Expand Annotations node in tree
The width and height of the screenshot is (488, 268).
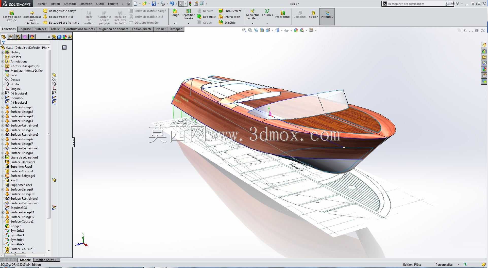[x=3, y=61]
